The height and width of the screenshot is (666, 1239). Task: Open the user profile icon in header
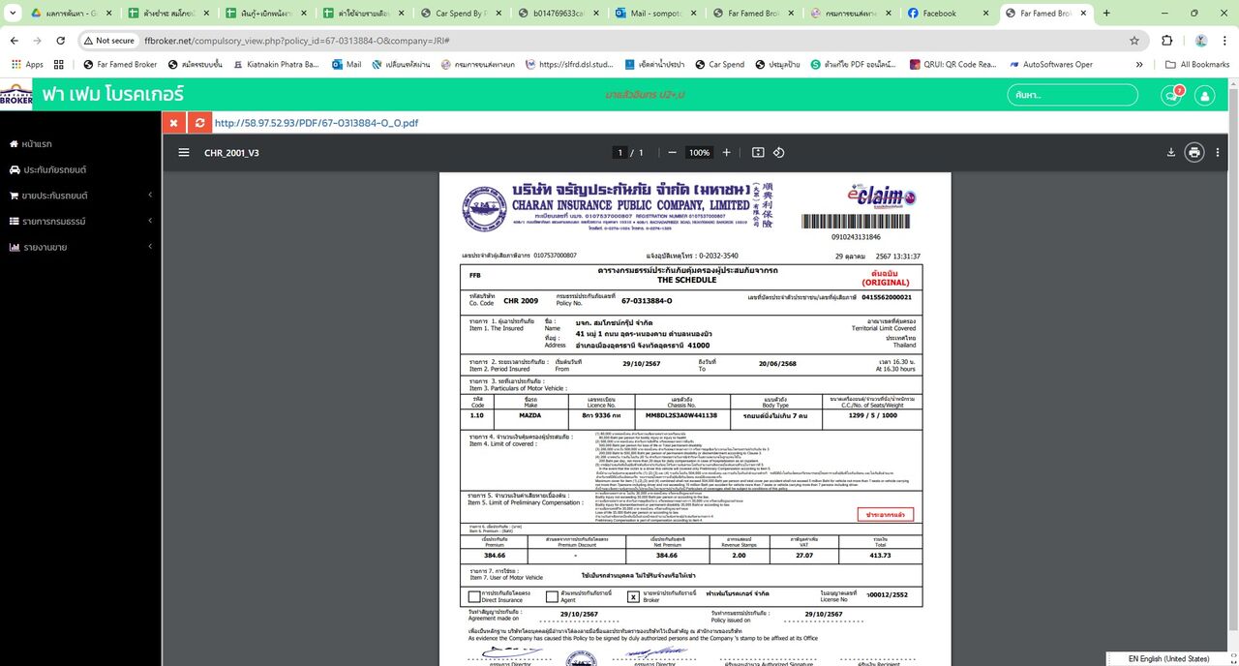click(x=1205, y=95)
